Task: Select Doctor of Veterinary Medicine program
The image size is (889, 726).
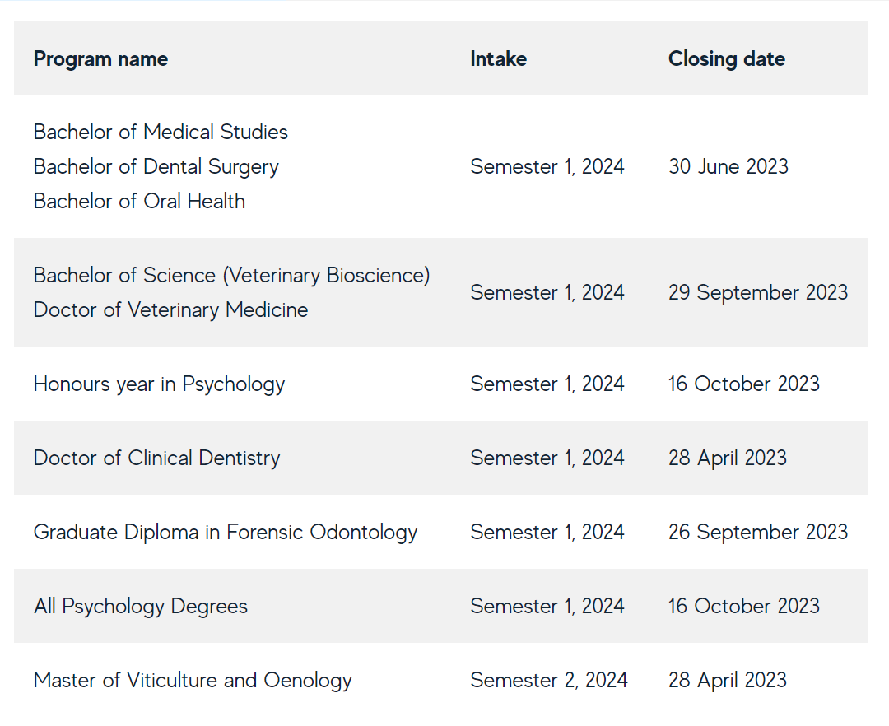Action: click(170, 309)
